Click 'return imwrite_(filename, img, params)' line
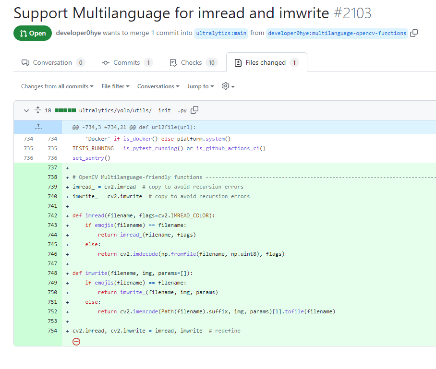This screenshot has height=369, width=436. 157,292
